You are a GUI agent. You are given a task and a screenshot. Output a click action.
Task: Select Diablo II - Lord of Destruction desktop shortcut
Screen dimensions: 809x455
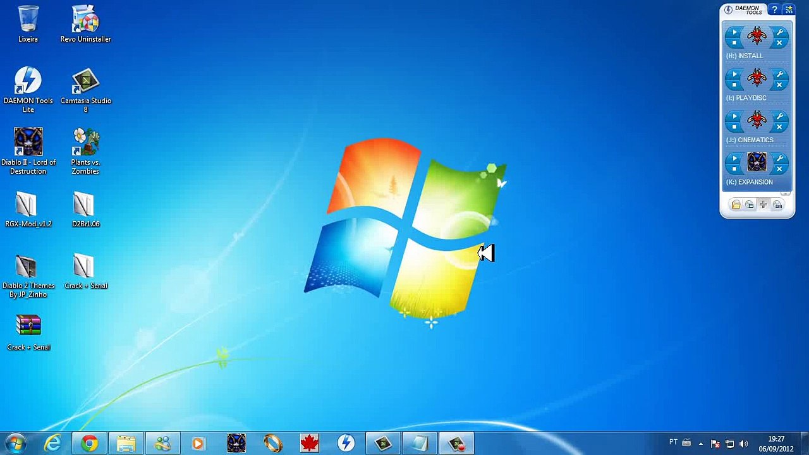point(28,152)
